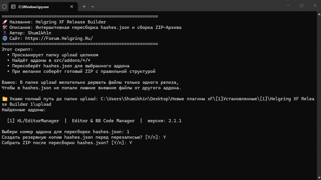This screenshot has height=180, width=321.
Task: Click the scrollbar down arrow
Action: coord(319,178)
